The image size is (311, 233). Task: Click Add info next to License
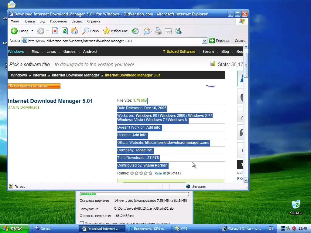pyautogui.click(x=139, y=135)
